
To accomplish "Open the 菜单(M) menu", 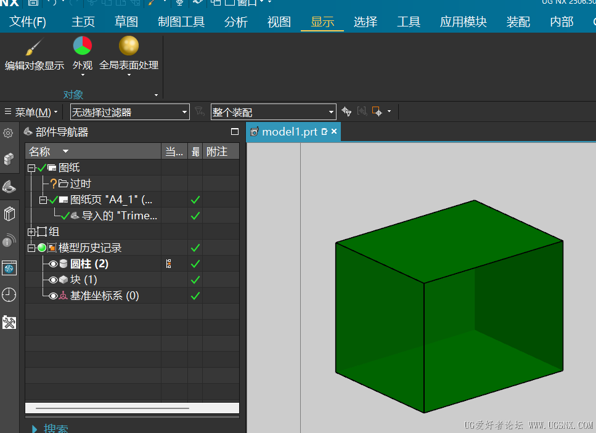I will 33,111.
